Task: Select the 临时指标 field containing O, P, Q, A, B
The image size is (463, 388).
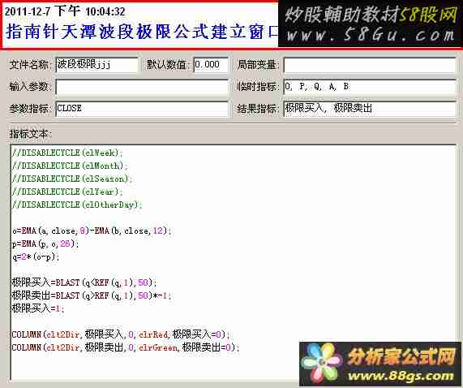Action: [370, 87]
